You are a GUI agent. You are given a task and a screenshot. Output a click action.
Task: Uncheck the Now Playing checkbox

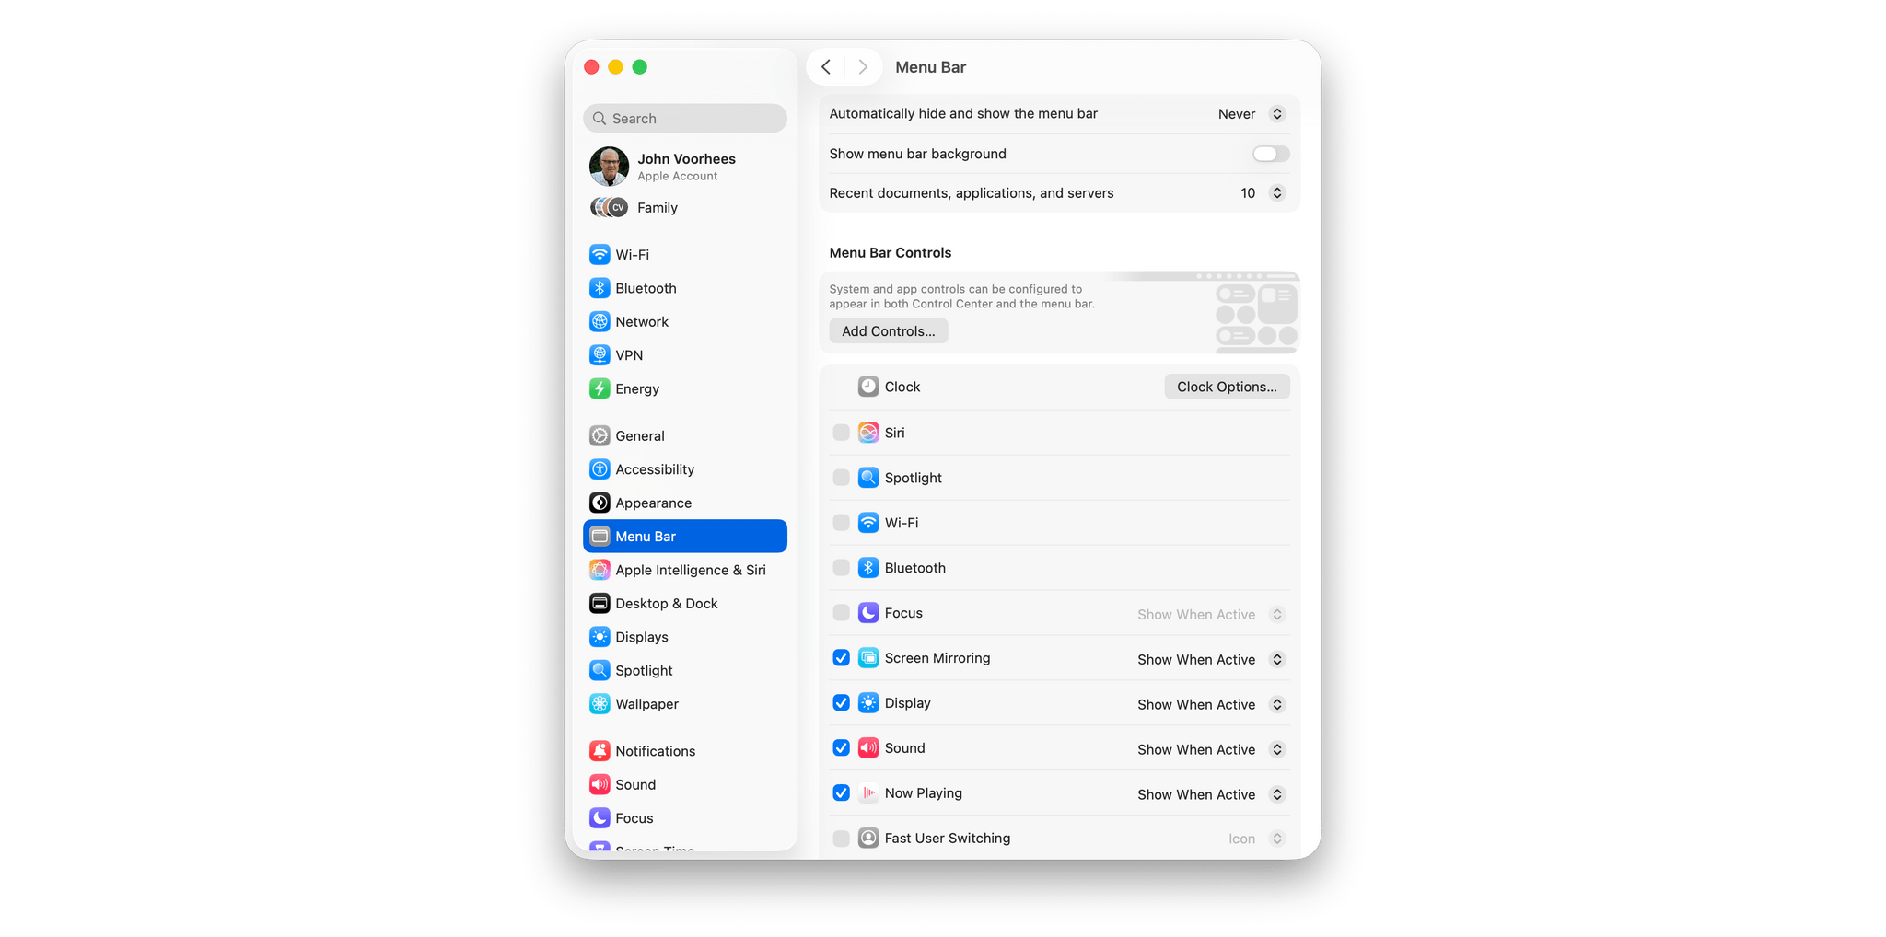pos(841,793)
